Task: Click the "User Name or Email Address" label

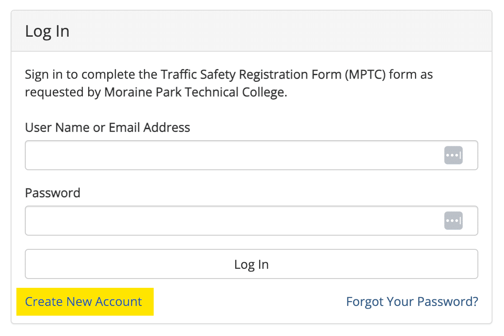Action: coord(108,128)
